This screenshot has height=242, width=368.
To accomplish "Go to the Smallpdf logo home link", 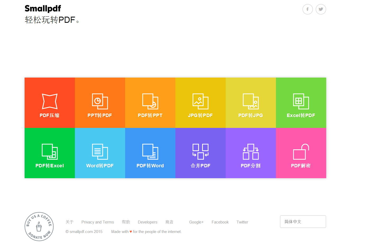I will [43, 8].
